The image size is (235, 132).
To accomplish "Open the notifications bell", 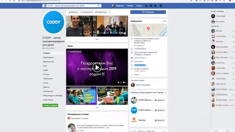I will pyautogui.click(x=155, y=6).
